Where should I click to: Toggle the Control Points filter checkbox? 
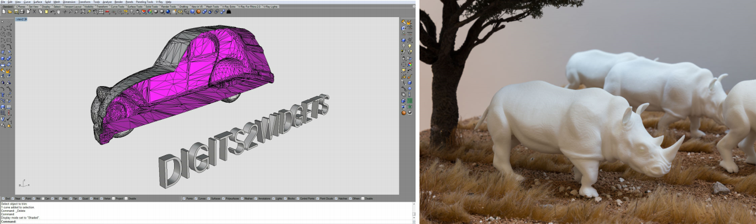[298, 199]
